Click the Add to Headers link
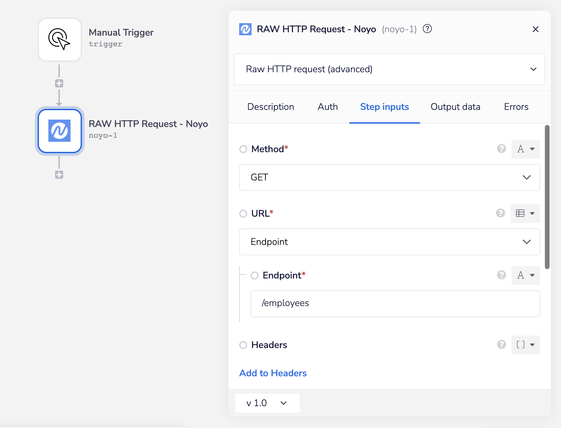This screenshot has height=428, width=561. click(272, 373)
